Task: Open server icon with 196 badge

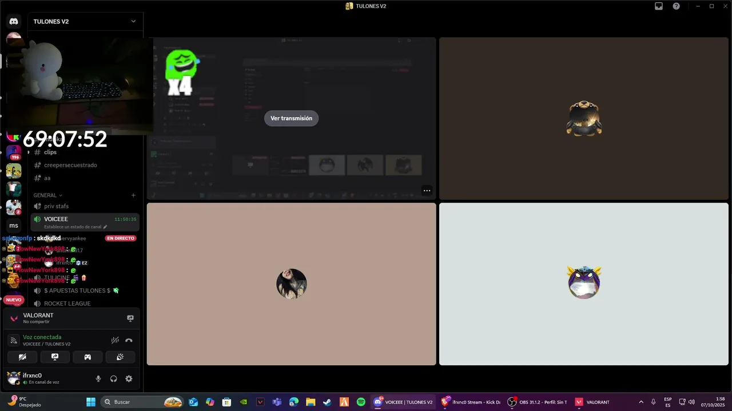Action: click(x=14, y=152)
